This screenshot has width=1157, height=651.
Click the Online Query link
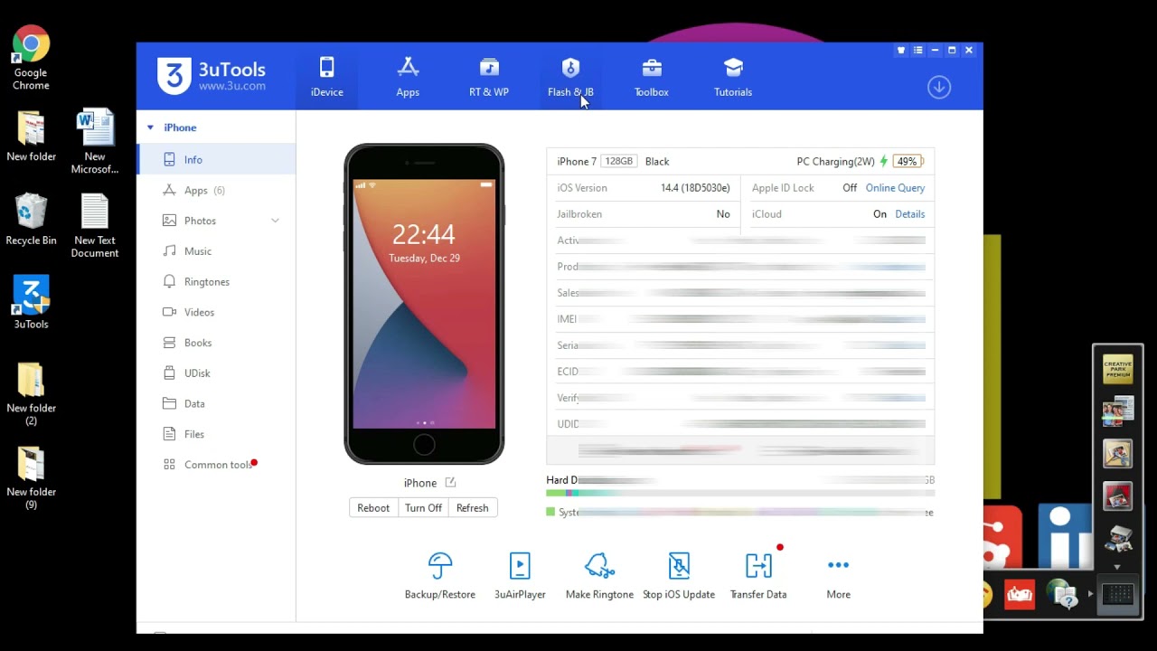coord(895,188)
